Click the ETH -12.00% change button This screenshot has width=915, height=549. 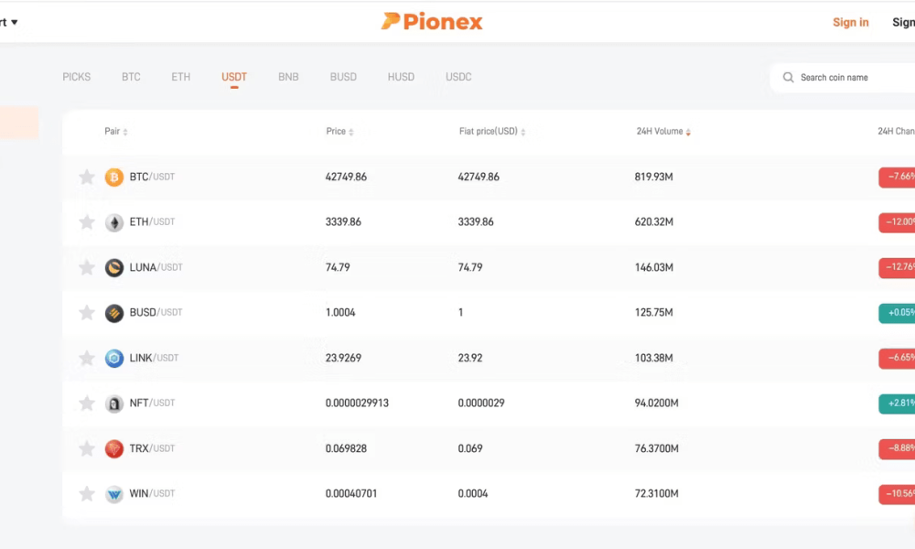(x=897, y=222)
